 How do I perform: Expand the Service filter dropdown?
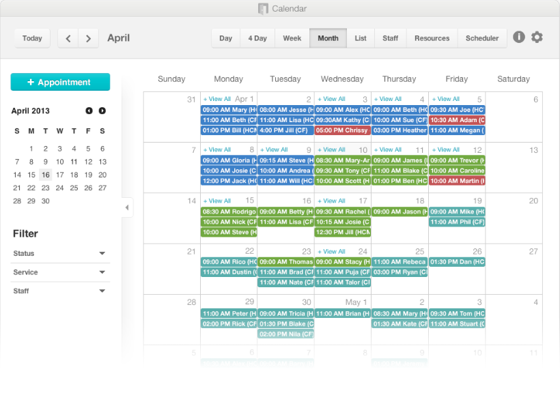pos(60,272)
